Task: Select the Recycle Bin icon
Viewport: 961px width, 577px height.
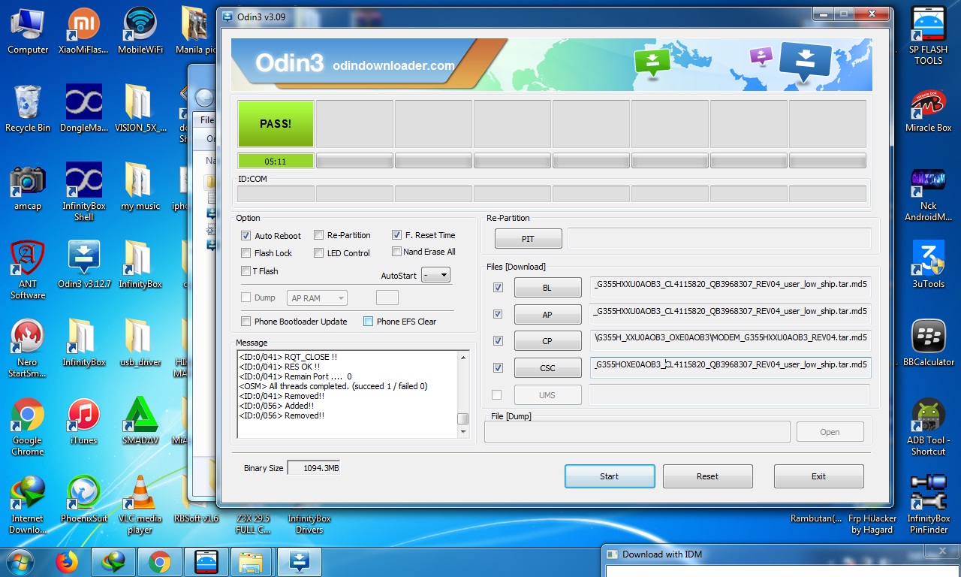Action: (28, 109)
